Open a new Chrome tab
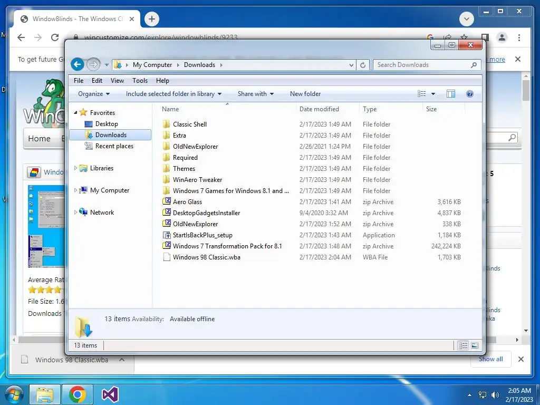 click(x=152, y=19)
